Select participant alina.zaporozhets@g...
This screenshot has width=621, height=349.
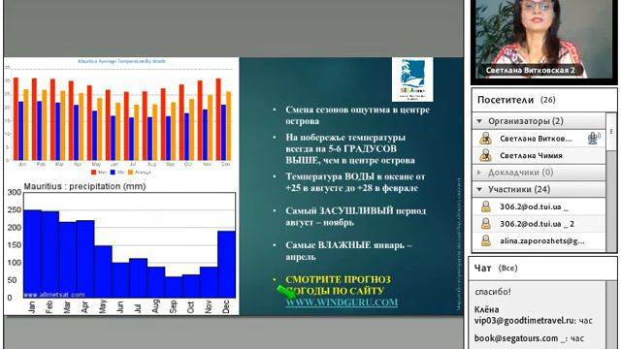click(x=539, y=240)
